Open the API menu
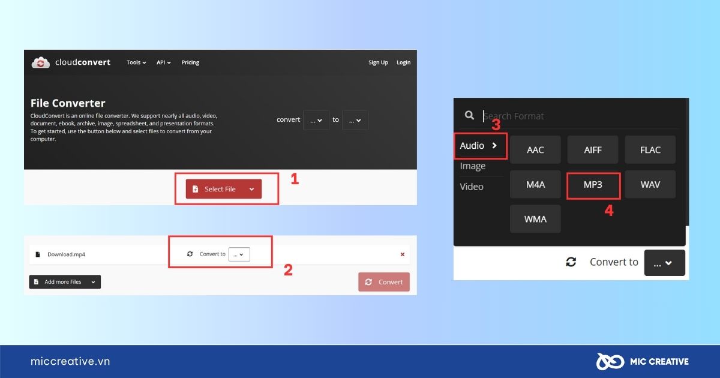This screenshot has width=720, height=378. (x=164, y=62)
